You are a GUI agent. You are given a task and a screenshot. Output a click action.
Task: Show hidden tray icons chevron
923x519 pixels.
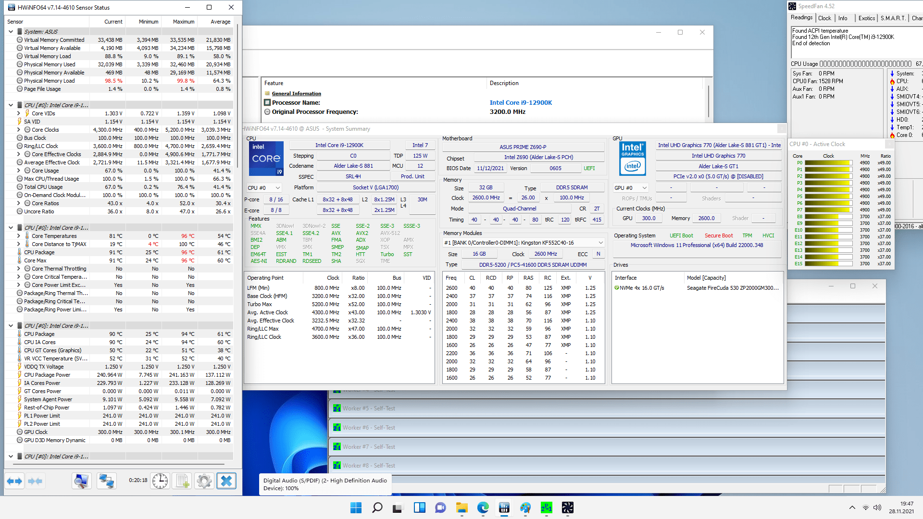(852, 507)
